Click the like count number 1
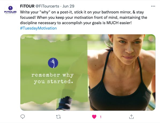 pos(101,117)
